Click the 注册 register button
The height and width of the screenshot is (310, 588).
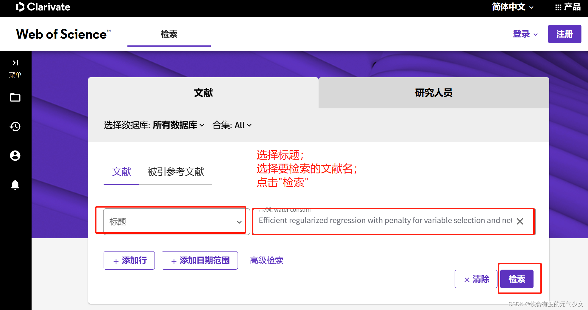[x=564, y=34]
